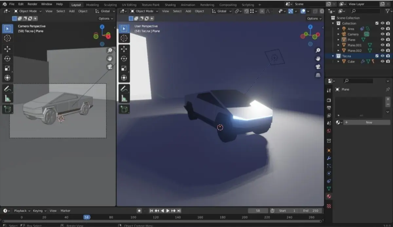The image size is (393, 227).
Task: Open Options dropdown in right viewport
Action: click(314, 18)
